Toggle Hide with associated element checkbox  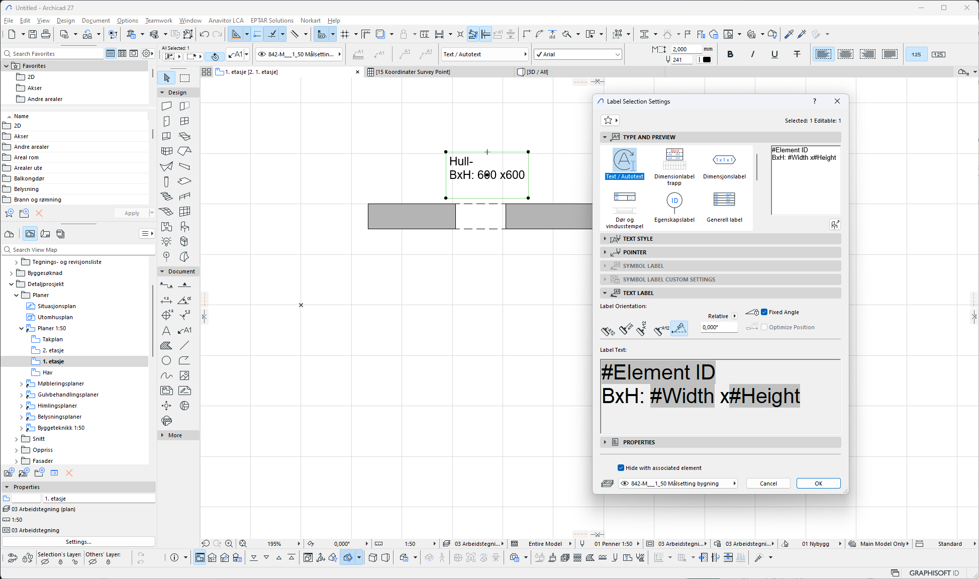(x=621, y=468)
